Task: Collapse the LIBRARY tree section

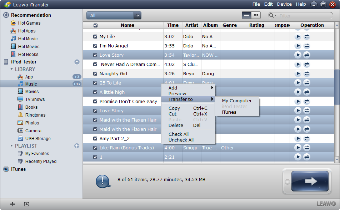Action: [11, 69]
